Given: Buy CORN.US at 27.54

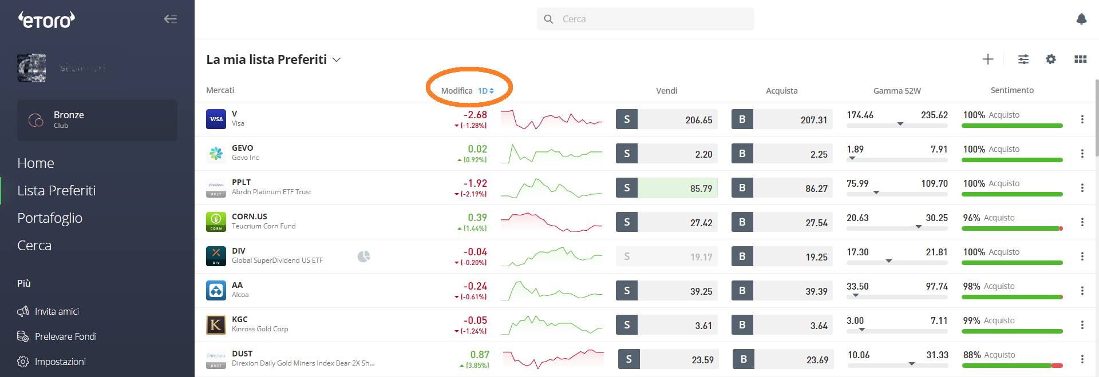Looking at the screenshot, I should (x=782, y=222).
